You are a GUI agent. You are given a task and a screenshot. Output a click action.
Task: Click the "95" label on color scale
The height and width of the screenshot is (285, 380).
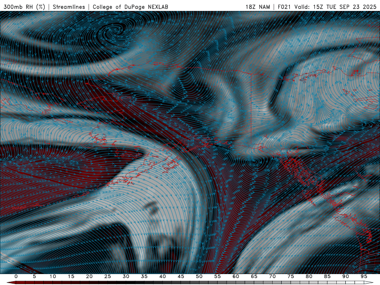coord(364,276)
